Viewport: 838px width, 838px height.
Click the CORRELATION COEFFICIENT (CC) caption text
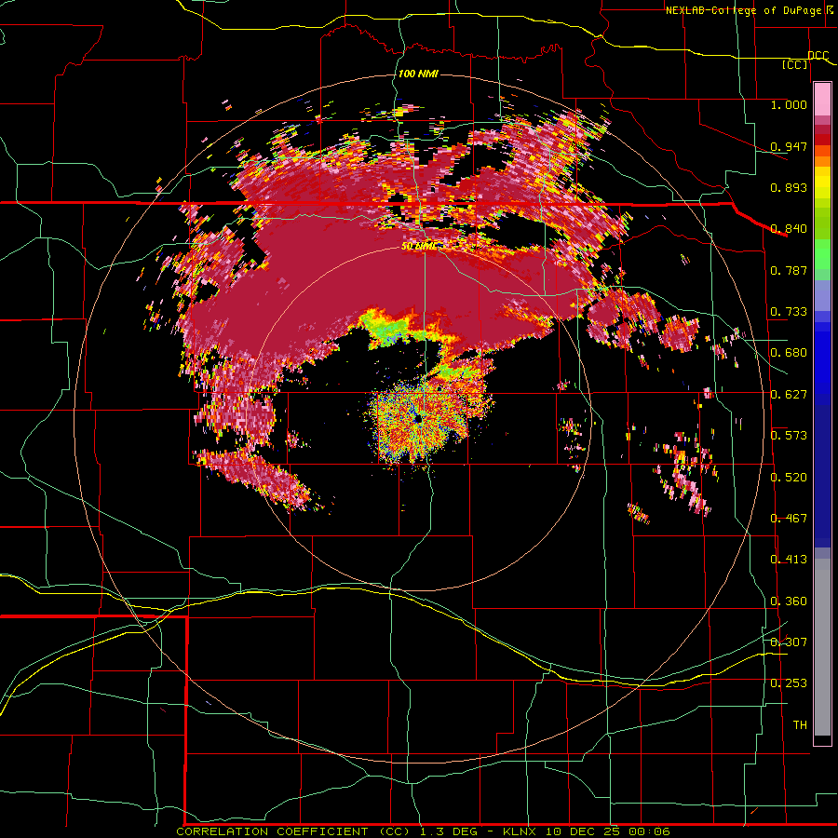pyautogui.click(x=295, y=831)
